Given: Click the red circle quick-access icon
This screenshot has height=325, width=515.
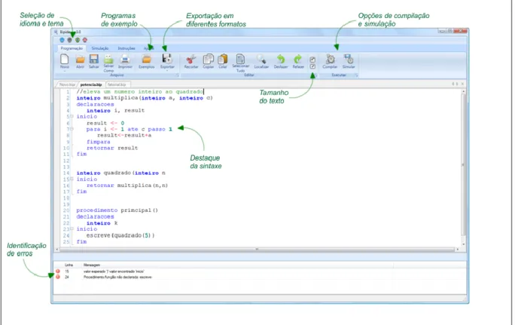Looking at the screenshot, I should 85,40.
